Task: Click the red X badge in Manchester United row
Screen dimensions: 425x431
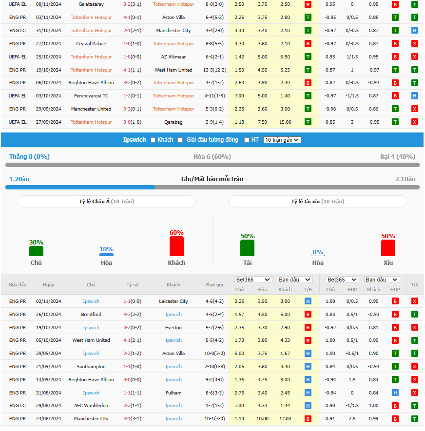Action: [414, 109]
